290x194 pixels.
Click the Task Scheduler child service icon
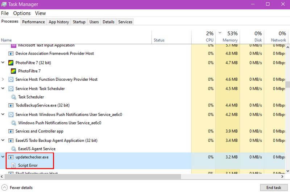13,97
